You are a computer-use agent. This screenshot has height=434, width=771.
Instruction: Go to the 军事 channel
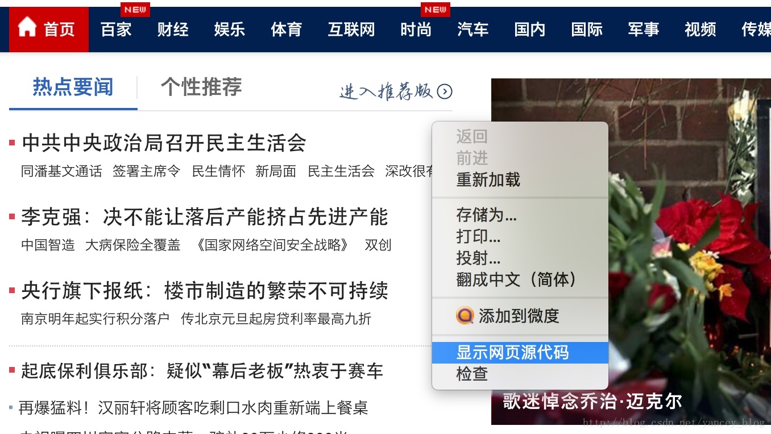[644, 30]
